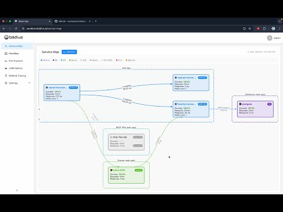Click the SERVICE badge on faculty node
The height and width of the screenshot is (212, 283).
click(202, 104)
